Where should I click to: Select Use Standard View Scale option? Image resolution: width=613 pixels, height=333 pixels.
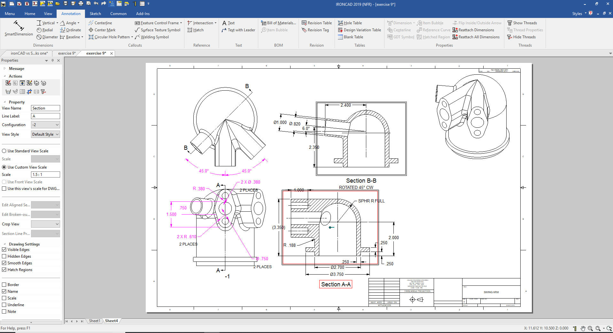pos(25,151)
